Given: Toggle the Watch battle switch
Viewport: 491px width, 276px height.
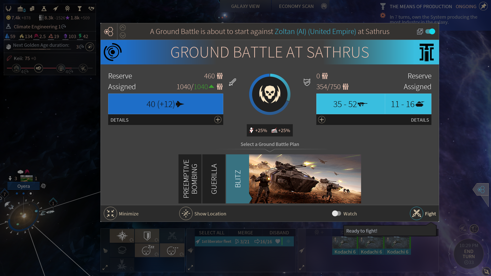Looking at the screenshot, I should tap(336, 213).
